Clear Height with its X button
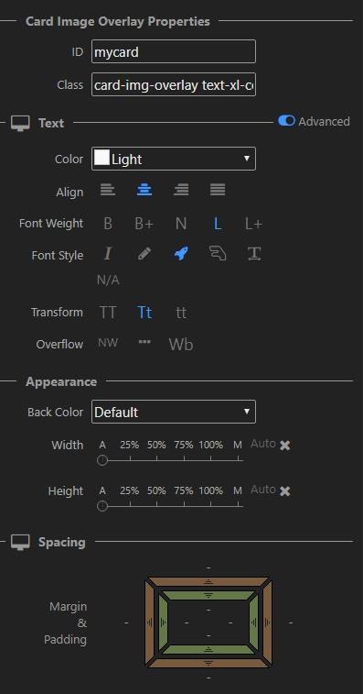363x694 pixels. pyautogui.click(x=285, y=490)
